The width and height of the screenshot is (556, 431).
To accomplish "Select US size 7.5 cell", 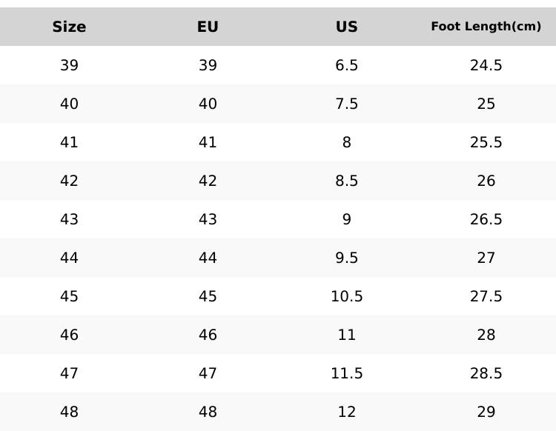I will [346, 104].
